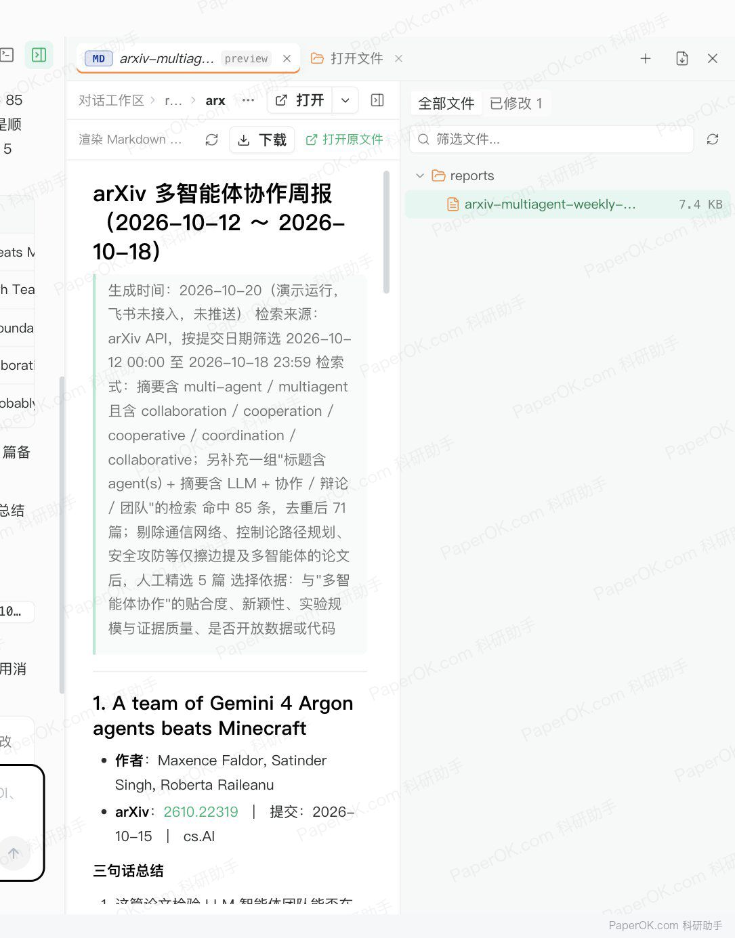Close the 打开文件 tab
The width and height of the screenshot is (735, 938).
(x=398, y=59)
